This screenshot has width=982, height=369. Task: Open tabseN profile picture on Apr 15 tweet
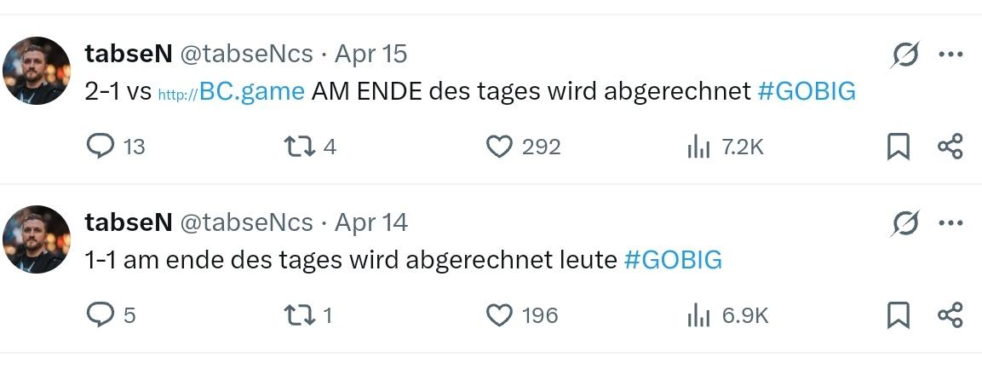37,70
